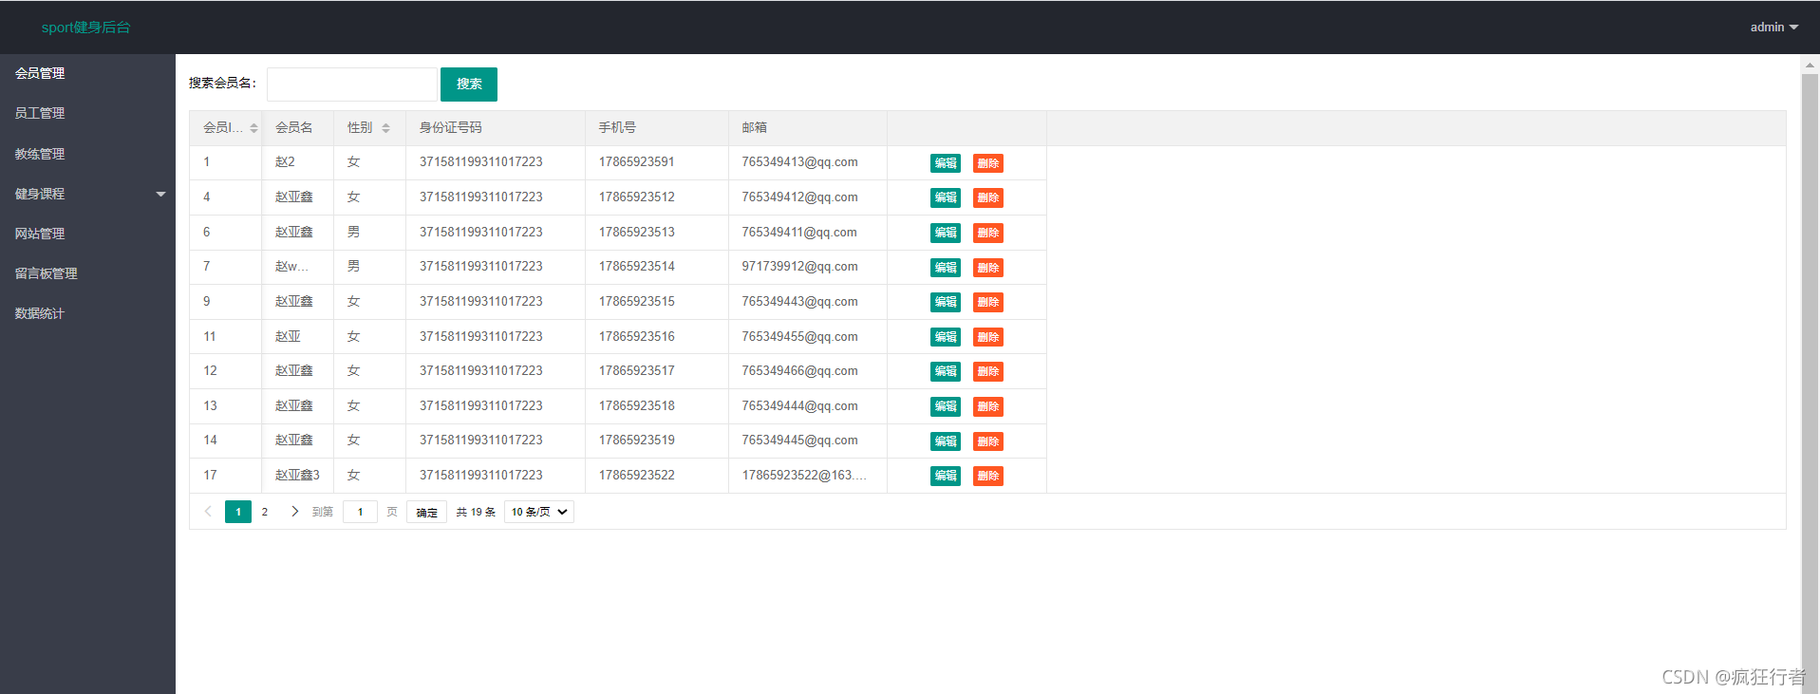Screen dimensions: 1820x694
Task: Delete member with email 971739912@qq.com
Action: (x=988, y=268)
